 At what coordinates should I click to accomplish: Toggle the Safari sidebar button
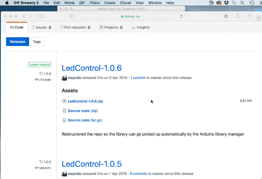(x=41, y=17)
